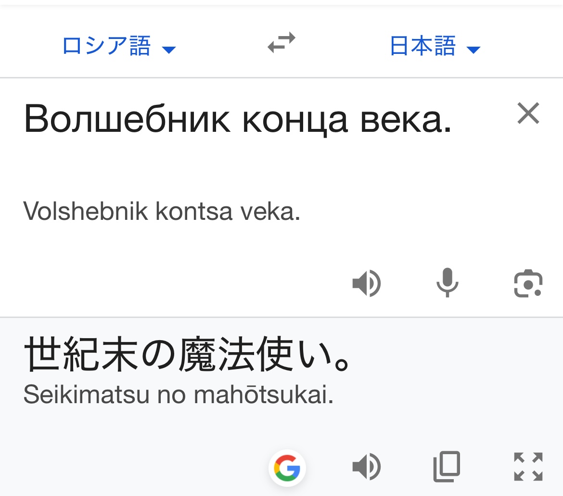
Task: Clear the source text with the X
Action: [x=528, y=114]
